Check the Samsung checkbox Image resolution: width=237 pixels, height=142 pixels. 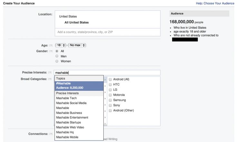(x=110, y=100)
